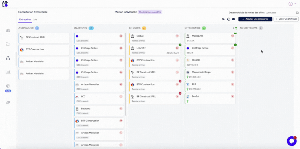Open the Chiffrage factice card with CB badge
The width and height of the screenshot is (300, 149).
click(x=99, y=50)
